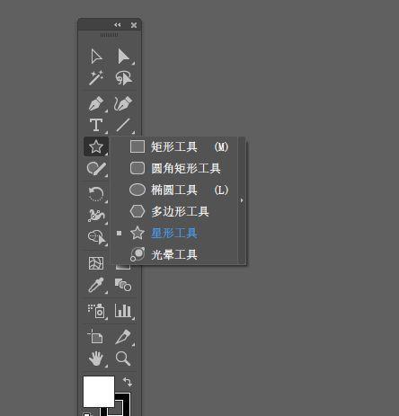Screen dimensions: 399x416
Task: Select the Rotate tool
Action: tap(96, 194)
